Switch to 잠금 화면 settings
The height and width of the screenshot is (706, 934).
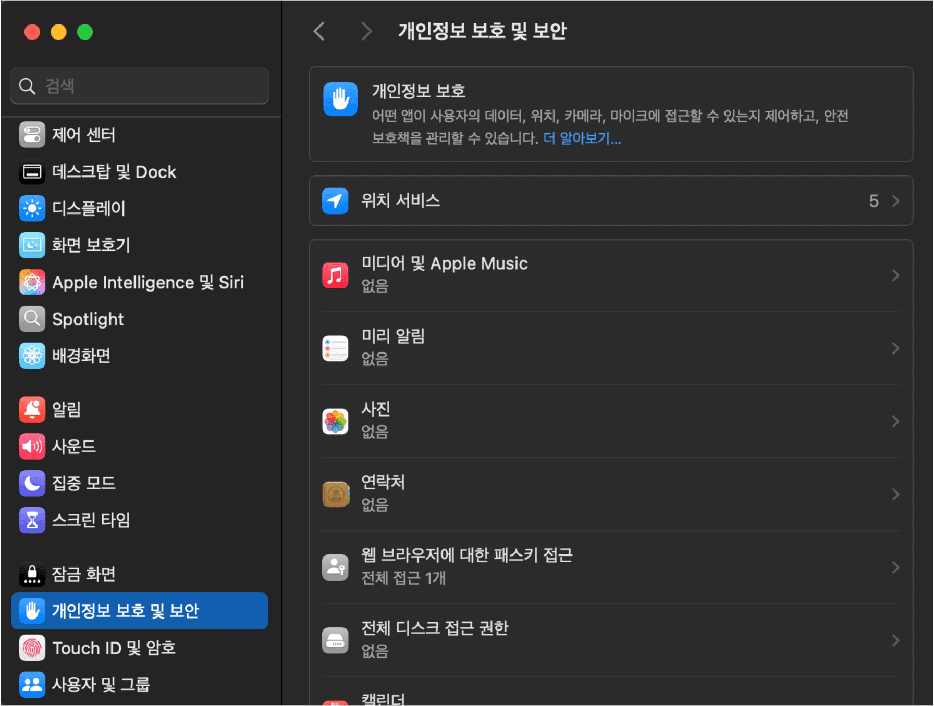pos(83,574)
